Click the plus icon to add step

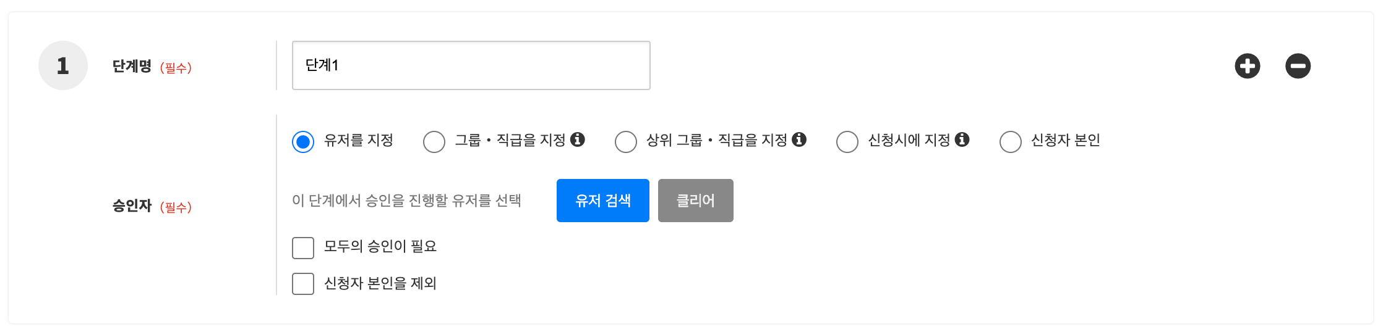coord(1247,66)
